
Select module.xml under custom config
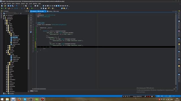15,61
